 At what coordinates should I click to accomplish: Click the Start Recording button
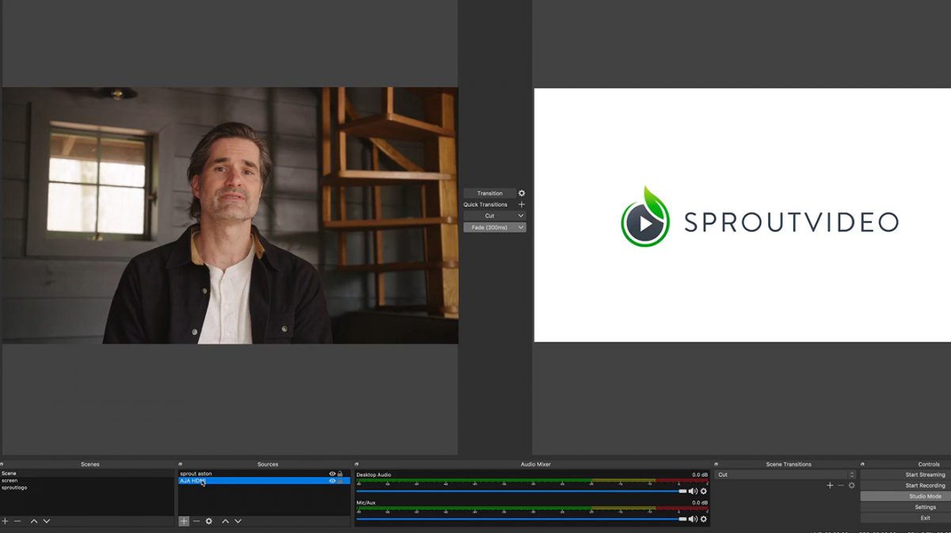925,485
